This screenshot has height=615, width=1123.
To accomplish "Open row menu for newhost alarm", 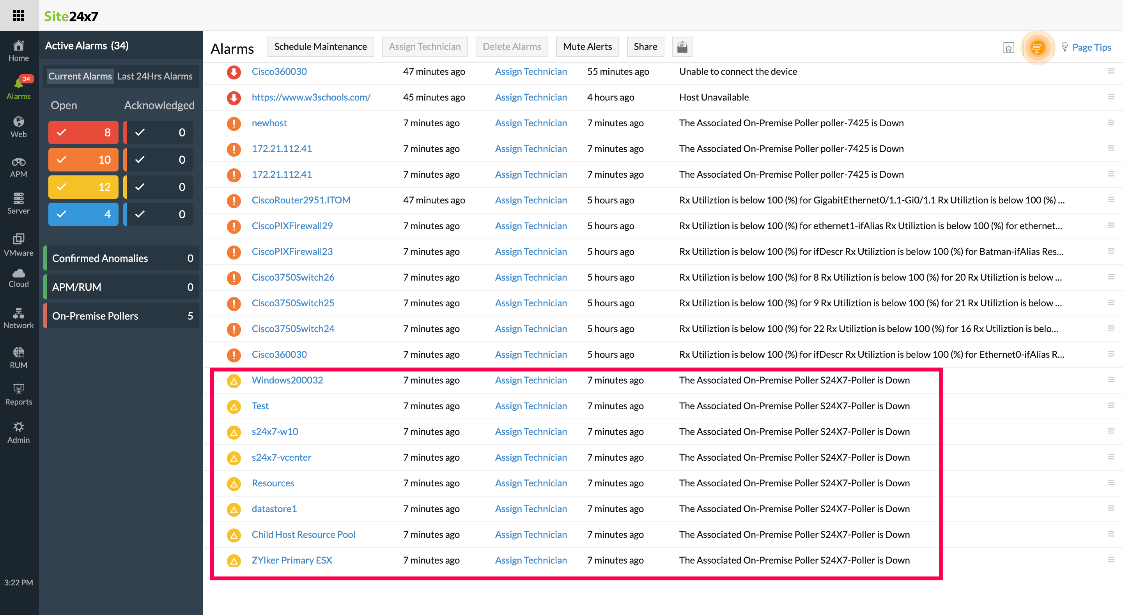I will (1111, 122).
